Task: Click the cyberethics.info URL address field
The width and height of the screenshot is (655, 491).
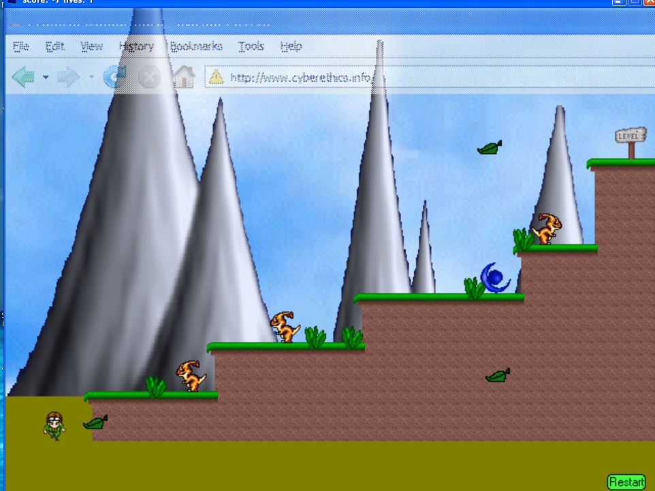Action: click(300, 77)
